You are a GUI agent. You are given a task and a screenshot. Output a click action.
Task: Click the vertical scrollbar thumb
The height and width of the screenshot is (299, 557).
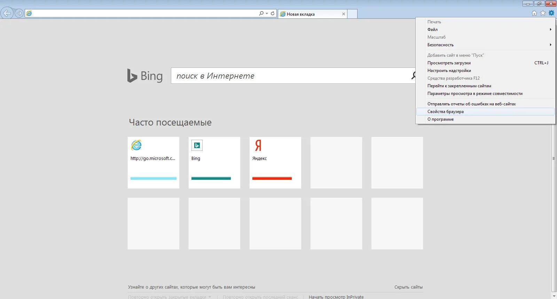(554, 158)
